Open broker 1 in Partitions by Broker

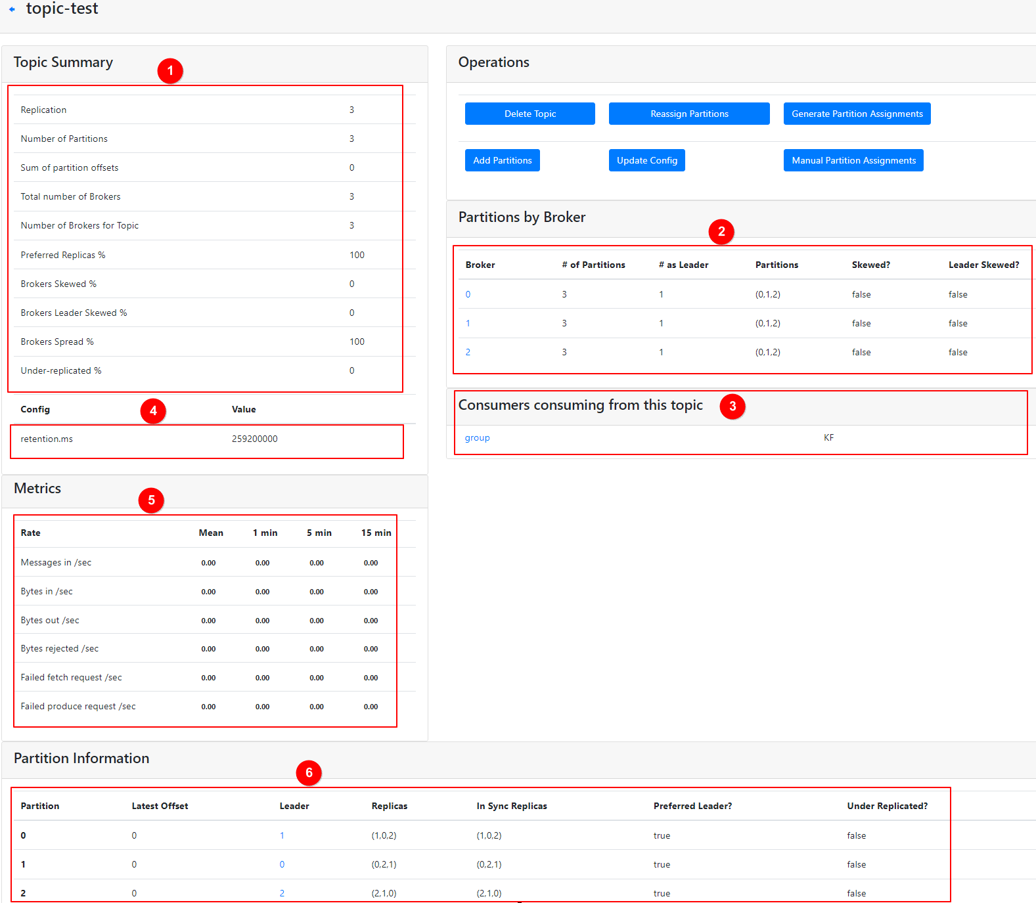click(x=468, y=323)
